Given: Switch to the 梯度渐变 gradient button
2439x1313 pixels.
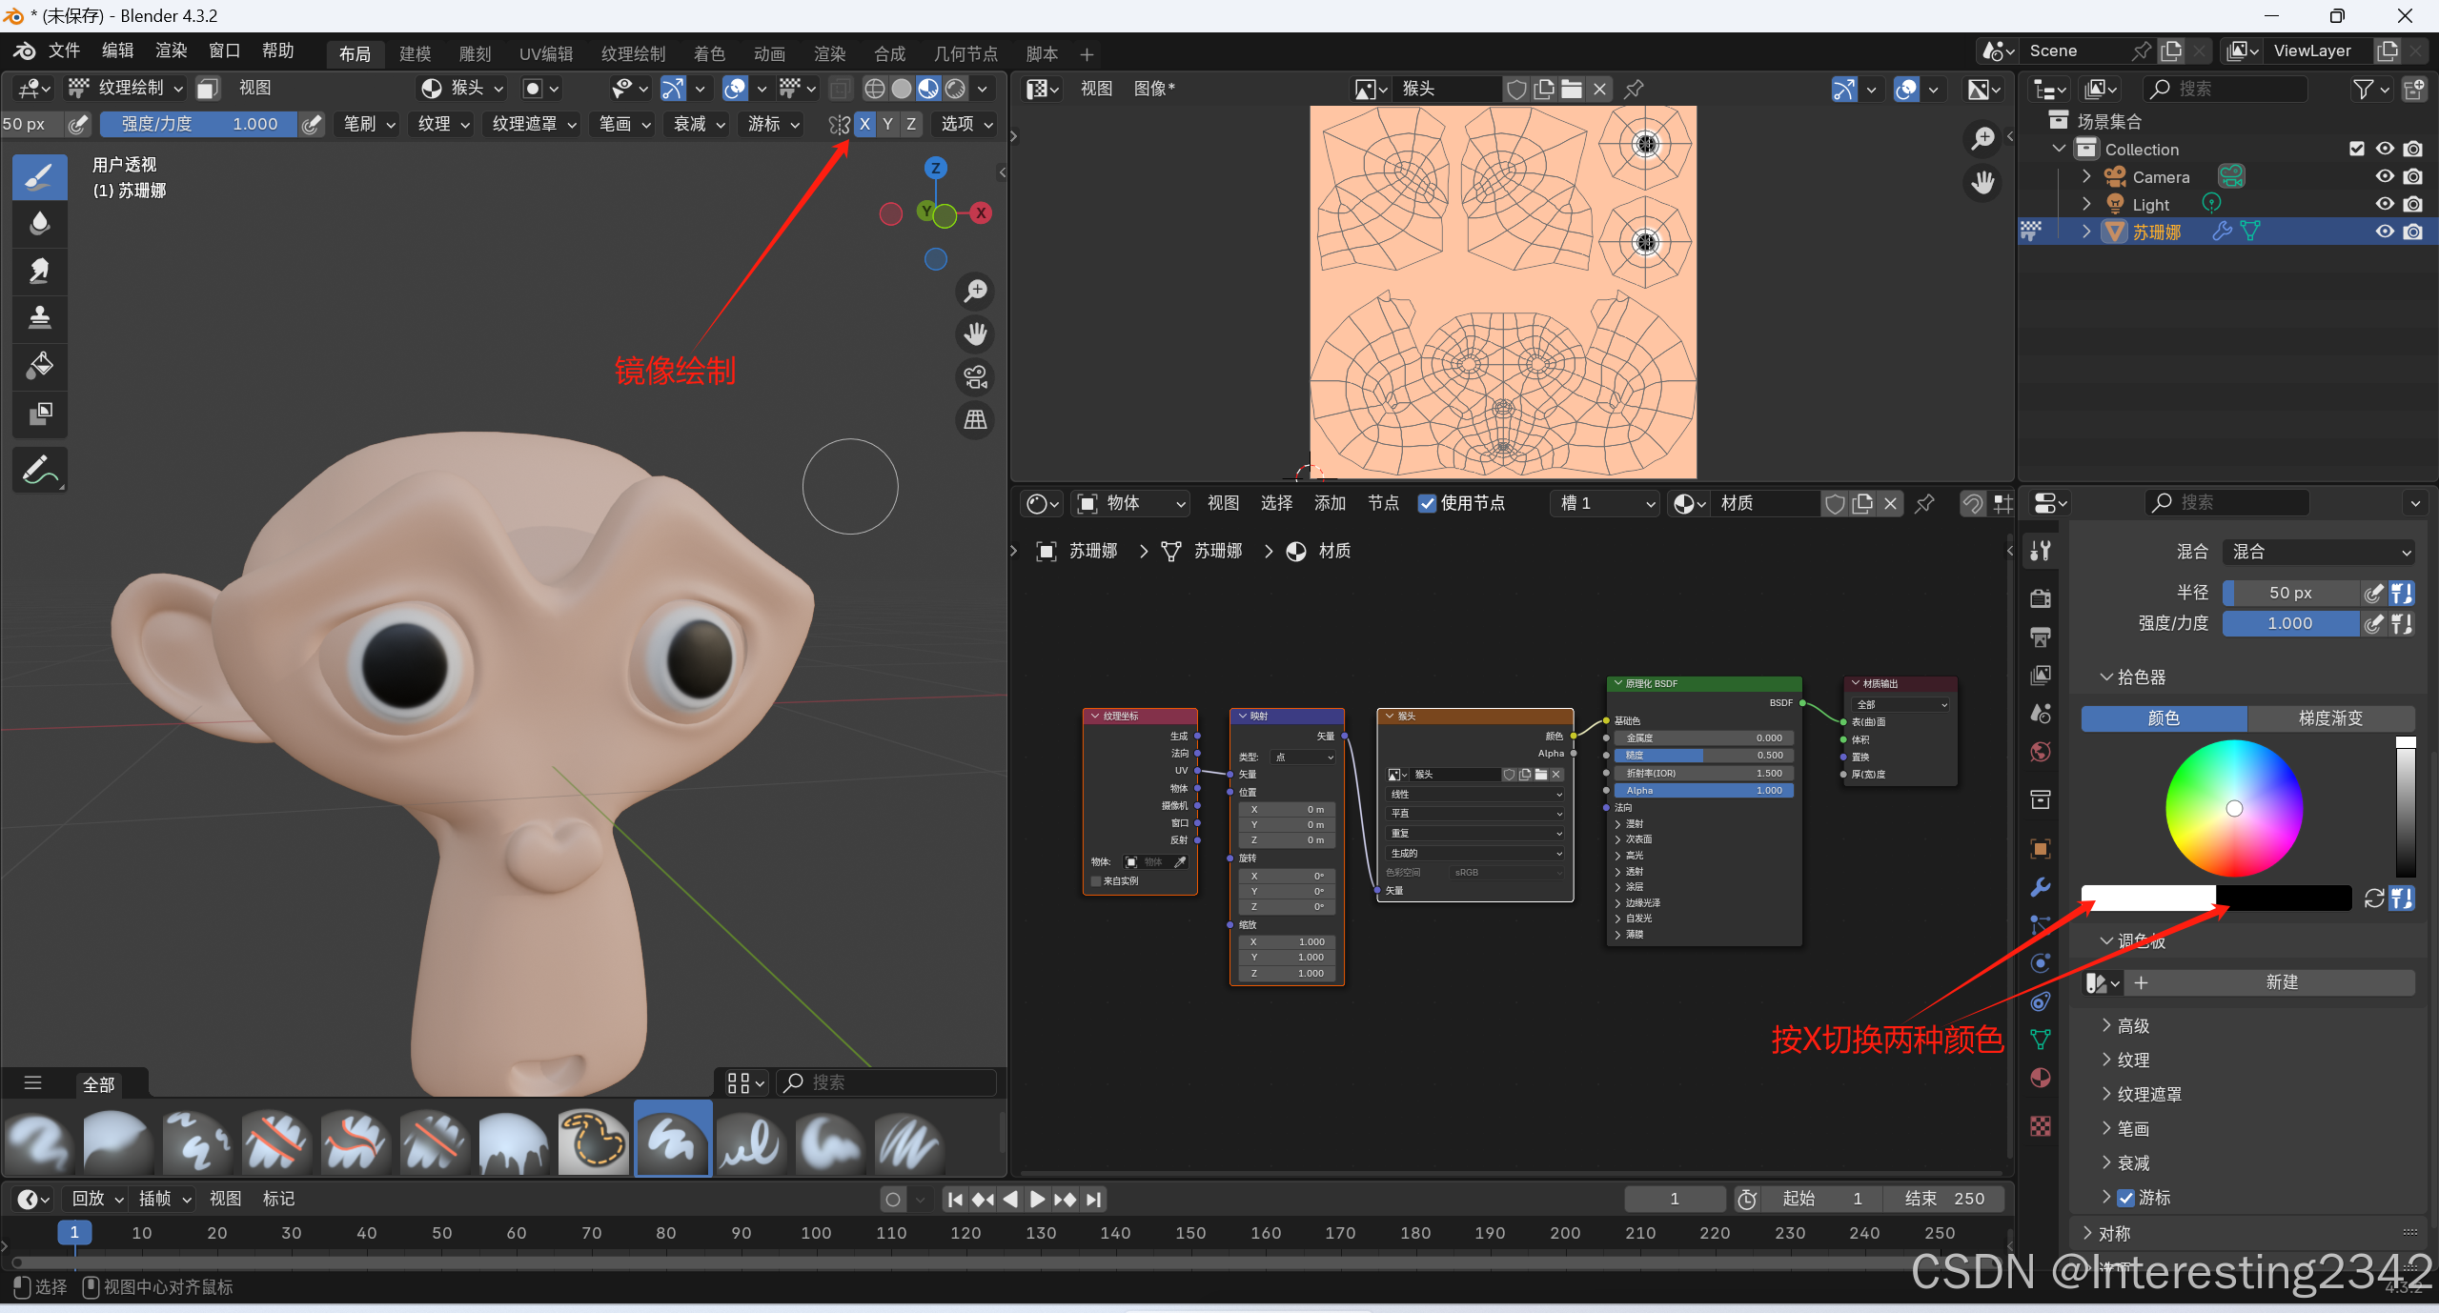Looking at the screenshot, I should (x=2329, y=718).
